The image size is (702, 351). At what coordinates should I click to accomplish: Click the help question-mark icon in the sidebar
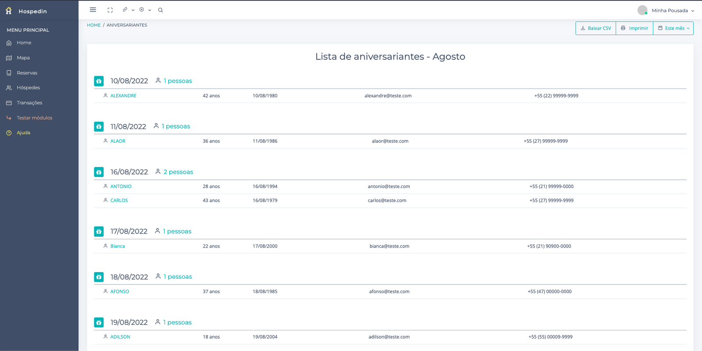point(9,133)
